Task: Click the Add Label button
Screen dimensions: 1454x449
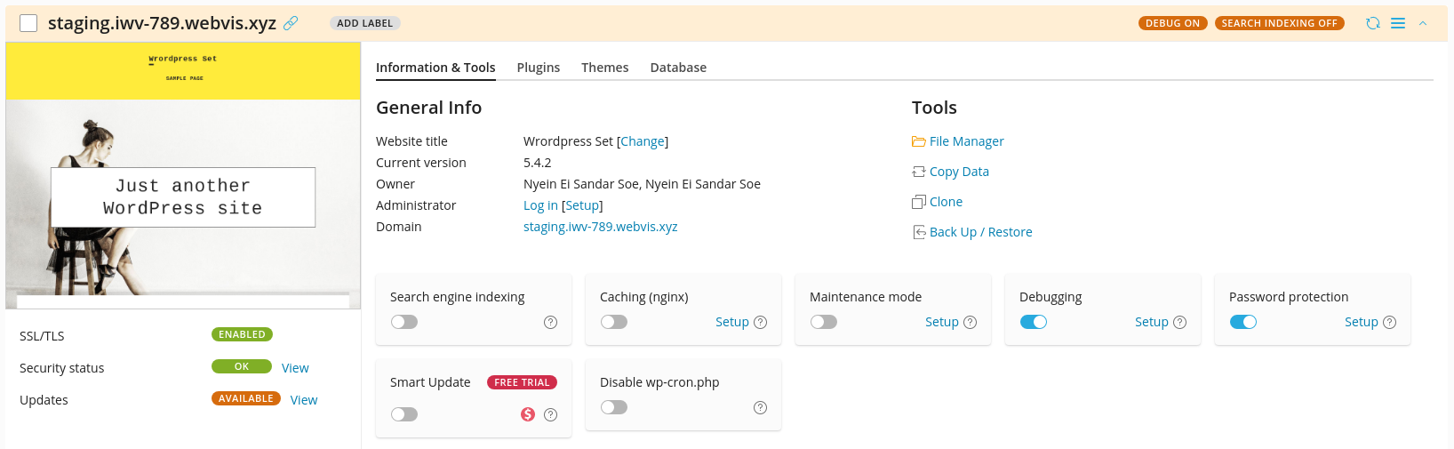Action: pos(364,23)
